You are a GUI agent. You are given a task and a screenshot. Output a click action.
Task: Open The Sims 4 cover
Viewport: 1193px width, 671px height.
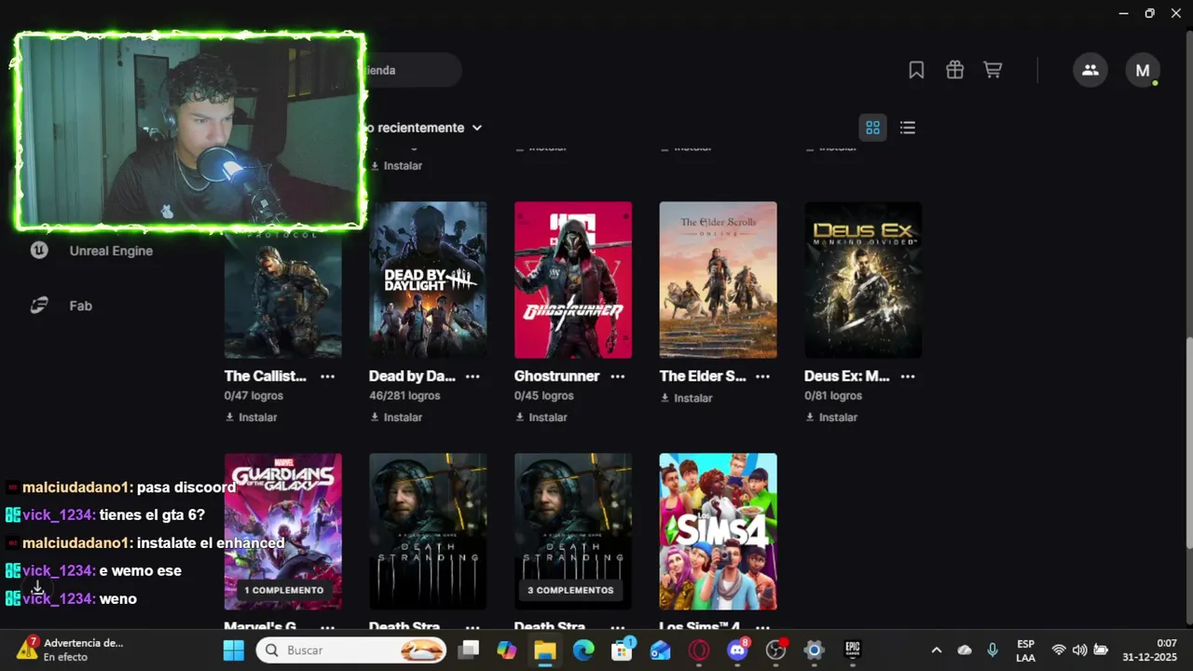718,531
